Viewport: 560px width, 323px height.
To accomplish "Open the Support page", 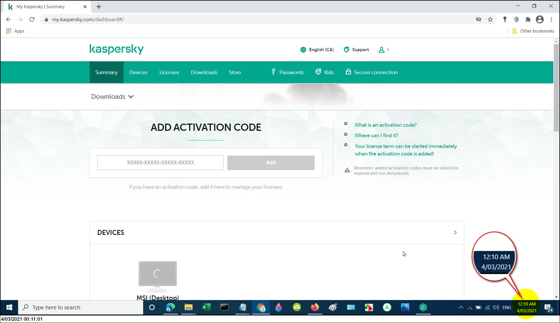I will (x=356, y=50).
